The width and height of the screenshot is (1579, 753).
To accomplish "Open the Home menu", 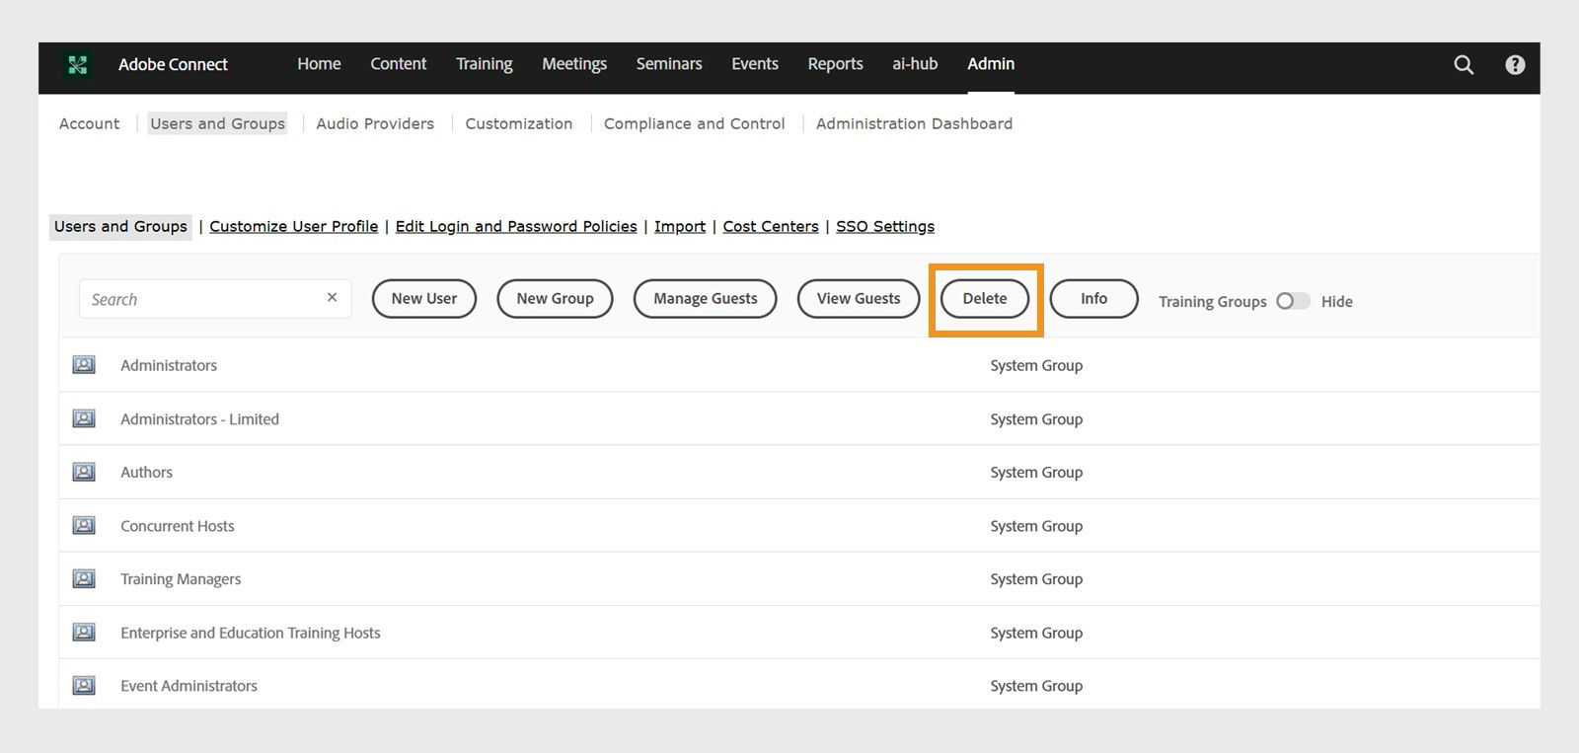I will point(319,63).
